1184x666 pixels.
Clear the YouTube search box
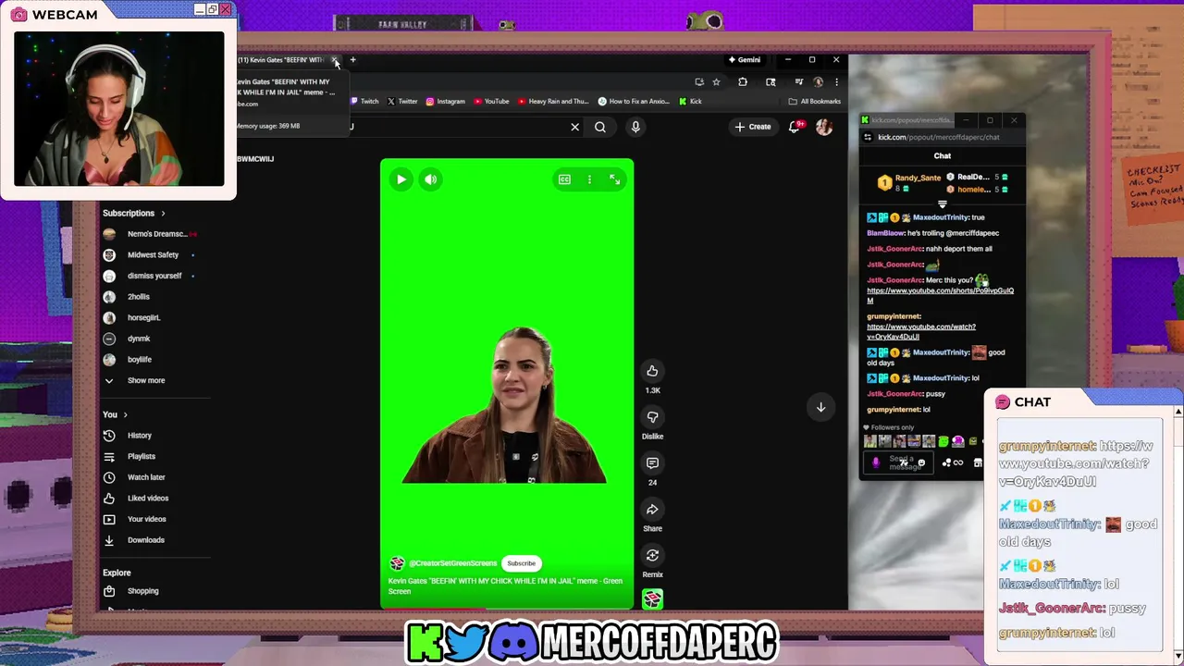(574, 127)
